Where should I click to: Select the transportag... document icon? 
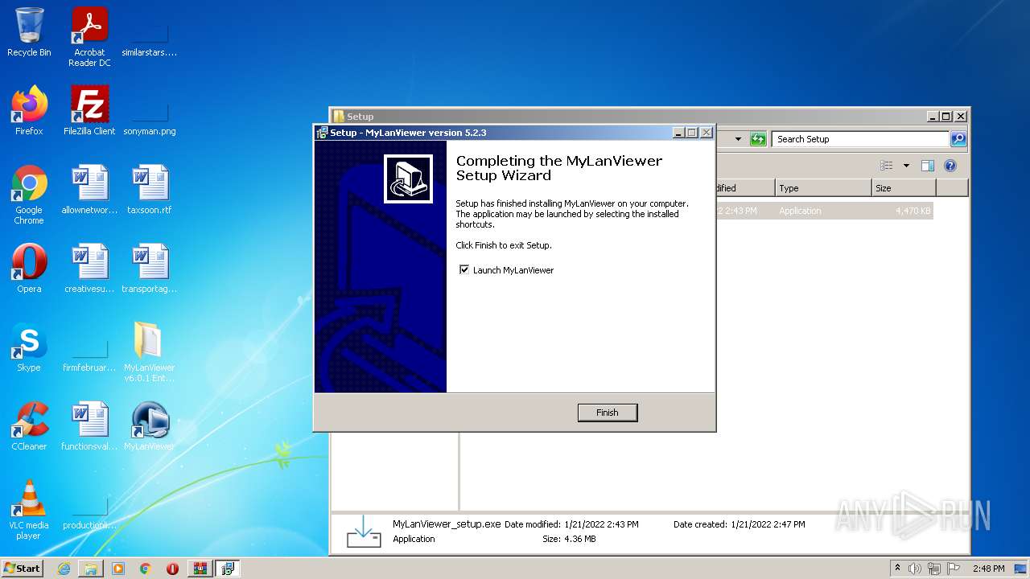[150, 269]
